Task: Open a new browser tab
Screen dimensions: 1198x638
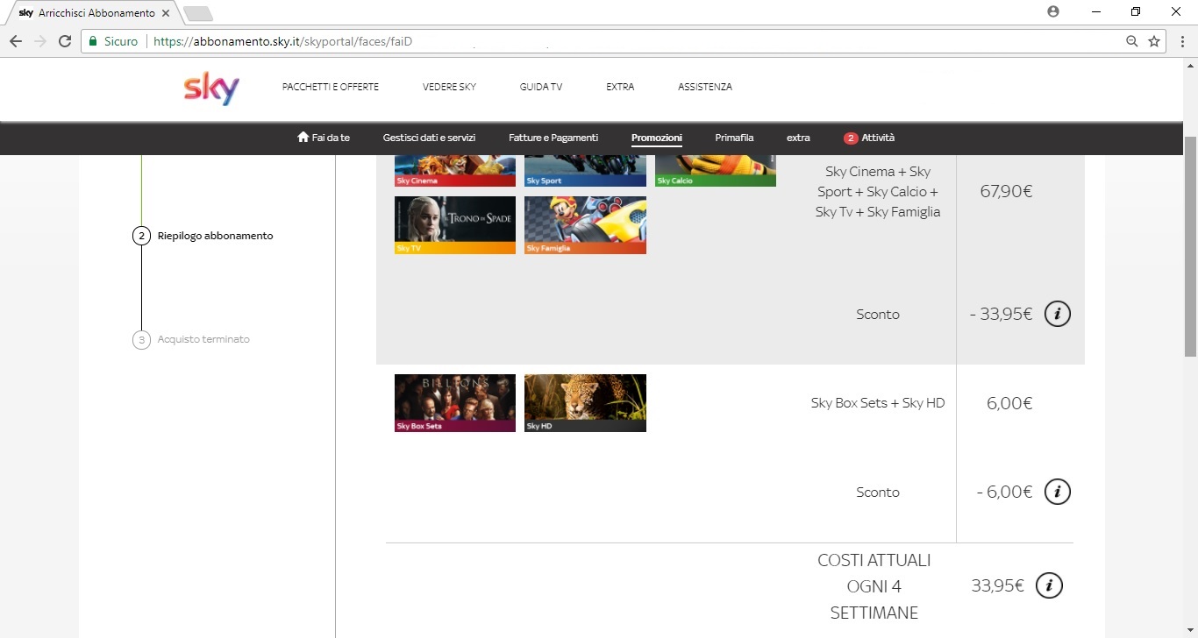Action: pyautogui.click(x=198, y=14)
